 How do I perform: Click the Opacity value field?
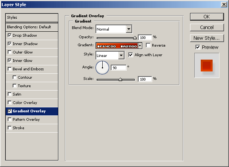pos(145,37)
